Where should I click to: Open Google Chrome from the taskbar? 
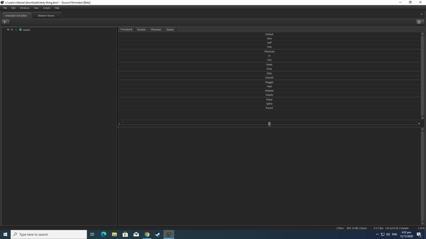coord(147,234)
